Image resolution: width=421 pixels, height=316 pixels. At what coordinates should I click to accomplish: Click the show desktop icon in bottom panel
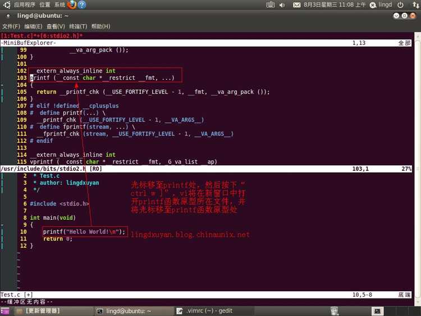pos(5,311)
